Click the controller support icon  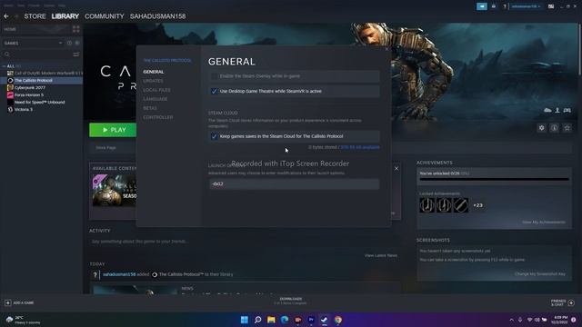[x=567, y=110]
